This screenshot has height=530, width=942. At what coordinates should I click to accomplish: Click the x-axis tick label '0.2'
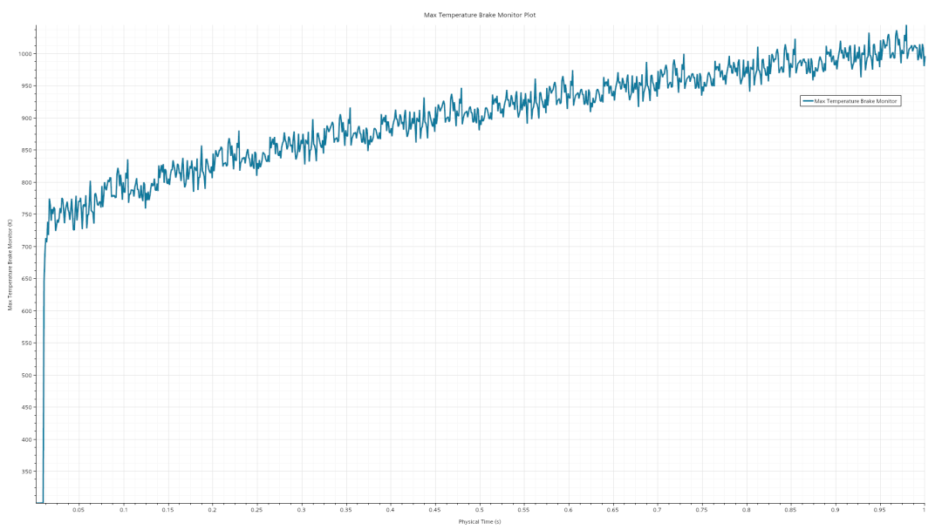pyautogui.click(x=212, y=510)
